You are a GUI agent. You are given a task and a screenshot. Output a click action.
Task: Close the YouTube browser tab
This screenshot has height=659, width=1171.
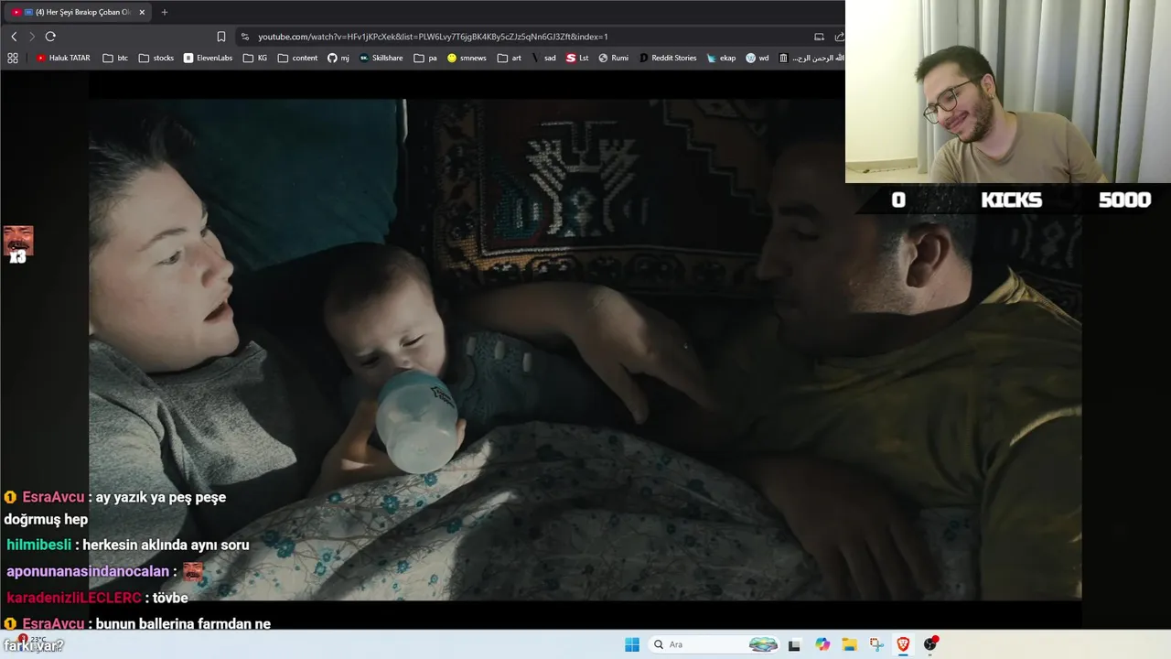140,12
